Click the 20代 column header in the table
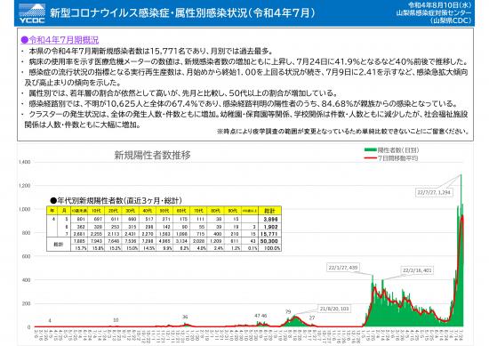Screen dimensions: 489x346 click(113, 211)
